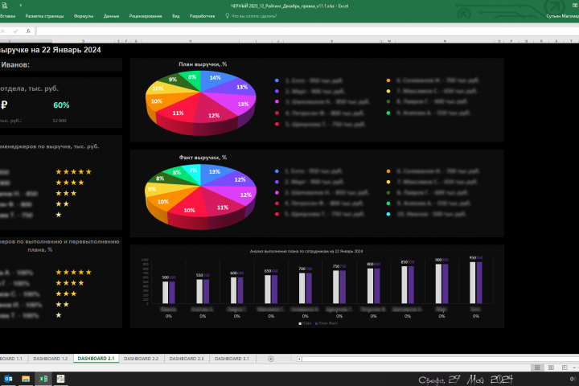Click the 'Что вы хотите сделать?' search field

[x=253, y=16]
